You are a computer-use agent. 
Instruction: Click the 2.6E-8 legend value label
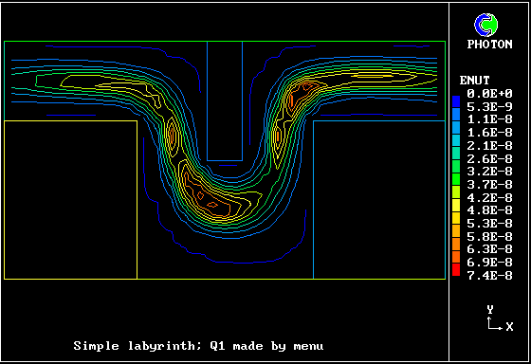(x=489, y=158)
